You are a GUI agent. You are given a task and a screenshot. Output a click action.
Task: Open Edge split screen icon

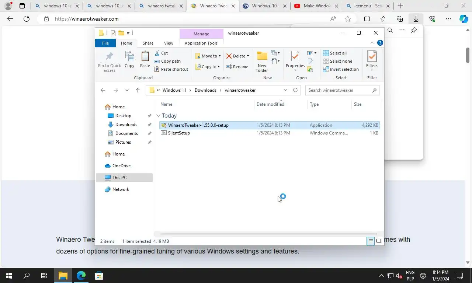click(367, 19)
